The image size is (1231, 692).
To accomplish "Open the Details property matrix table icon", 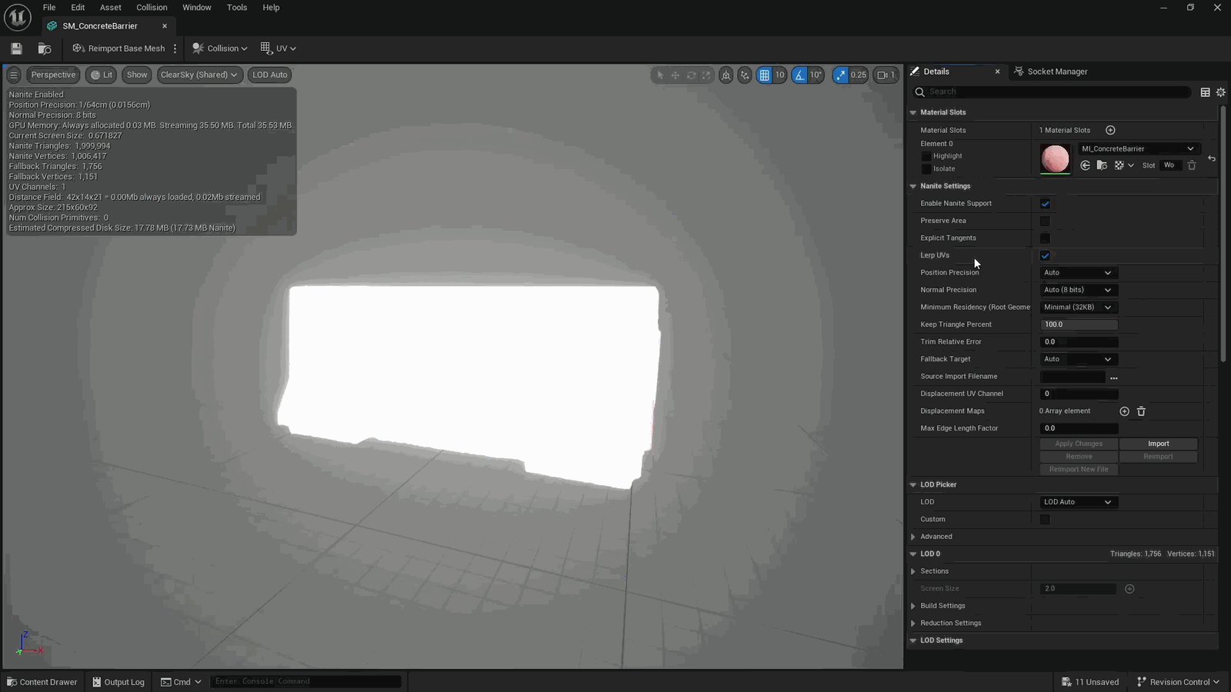I will [x=1205, y=92].
